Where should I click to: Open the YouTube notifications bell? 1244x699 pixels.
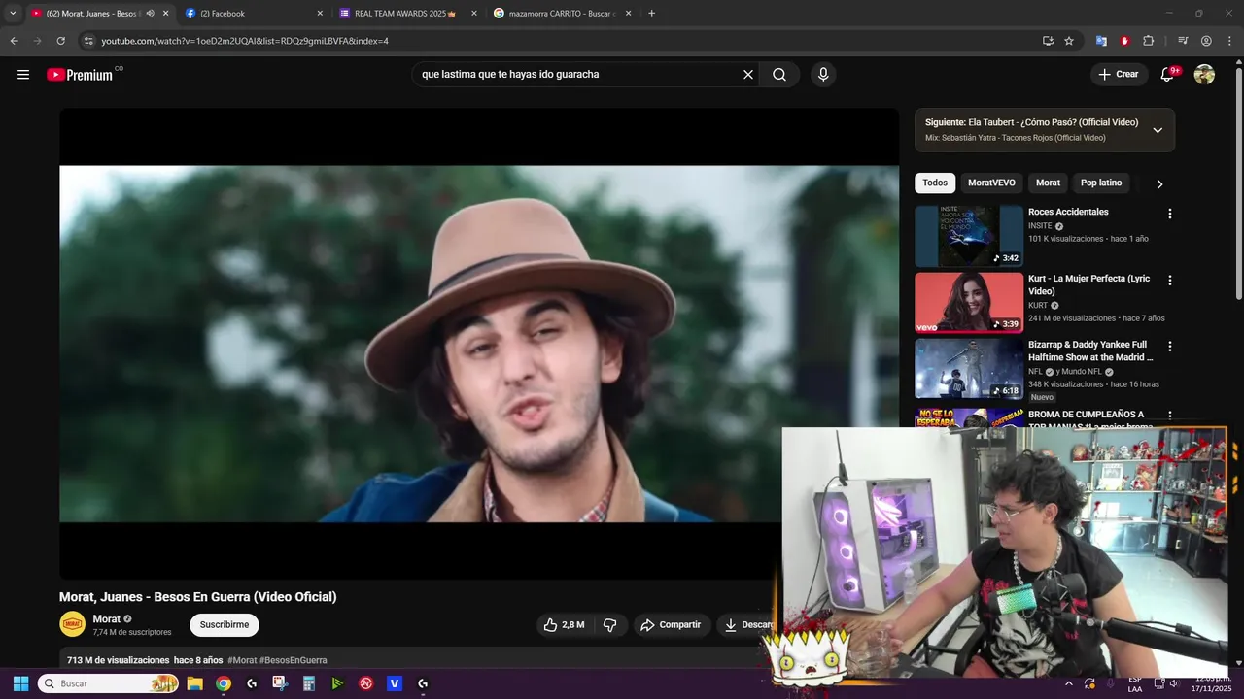point(1168,75)
